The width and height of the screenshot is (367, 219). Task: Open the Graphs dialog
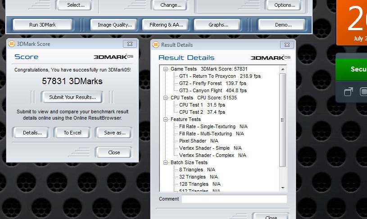coord(218,25)
